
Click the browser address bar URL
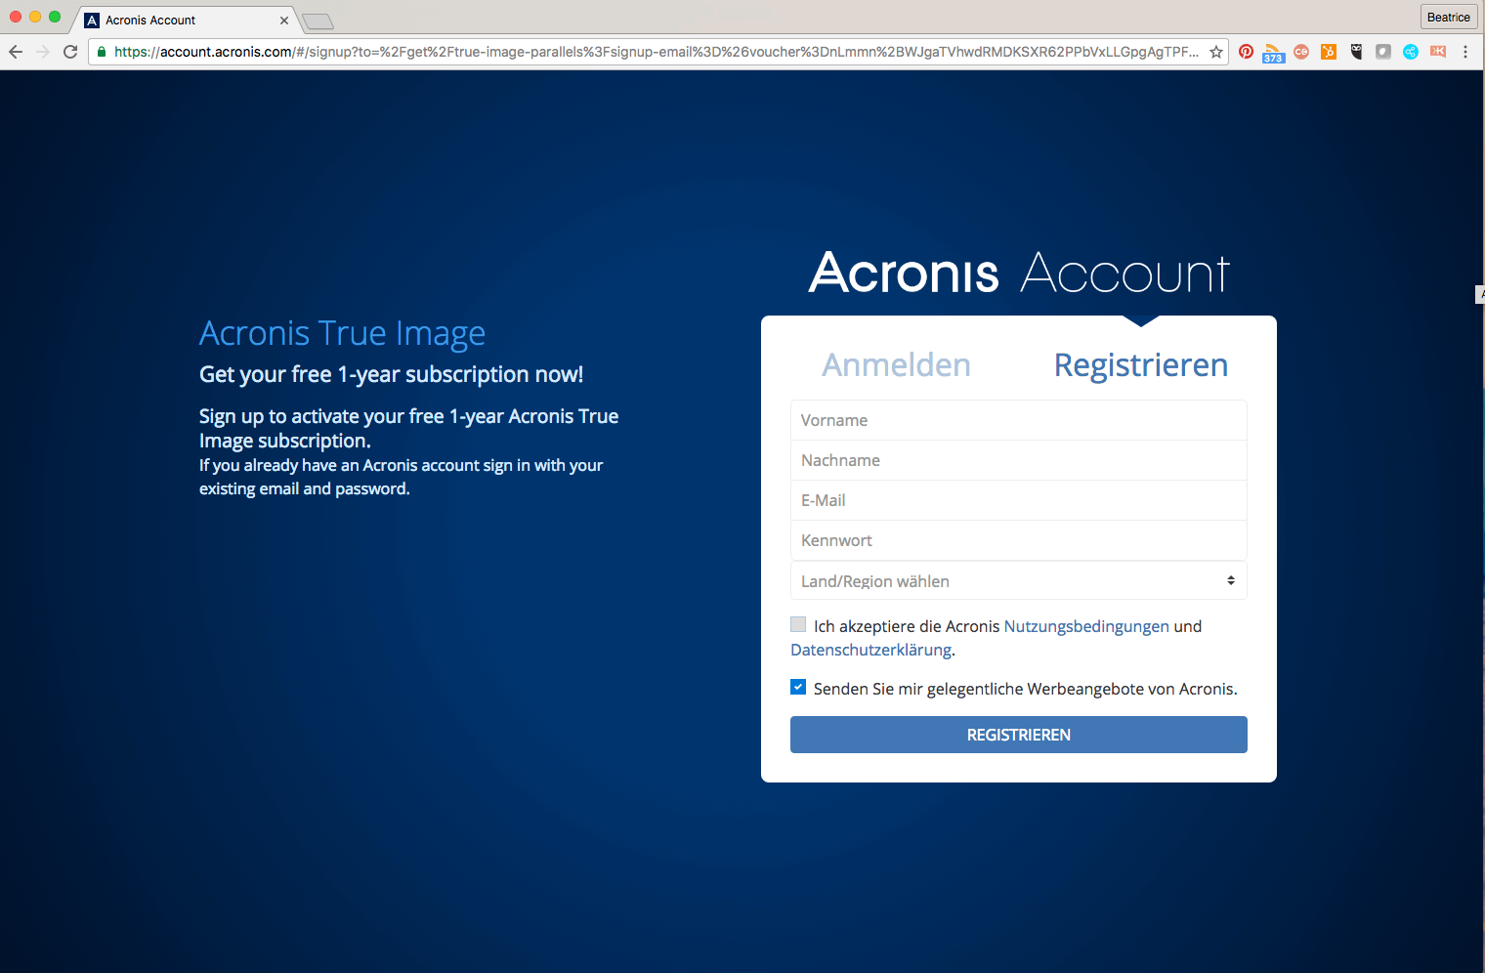point(657,52)
